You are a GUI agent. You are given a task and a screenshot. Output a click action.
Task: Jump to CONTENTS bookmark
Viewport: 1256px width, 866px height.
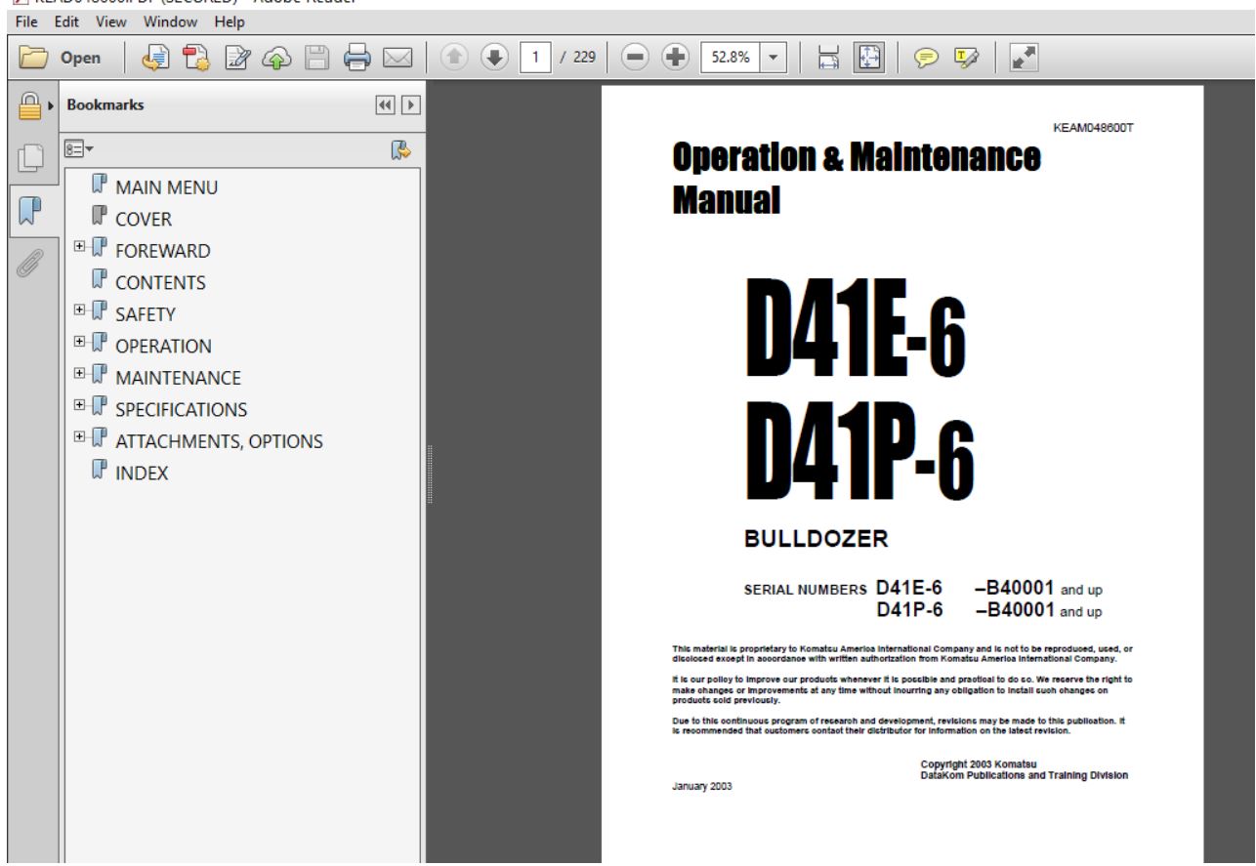point(160,283)
